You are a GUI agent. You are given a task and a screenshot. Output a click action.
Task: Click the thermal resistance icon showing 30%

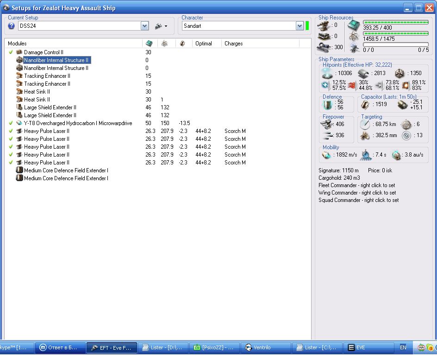click(352, 85)
